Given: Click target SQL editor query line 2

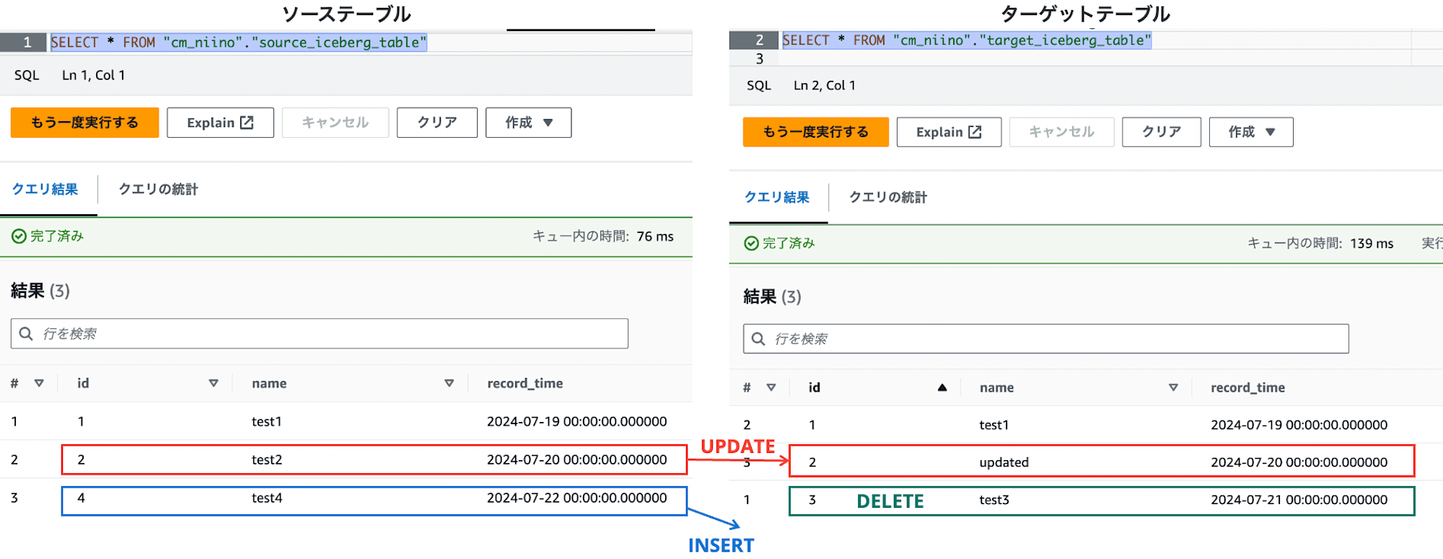Looking at the screenshot, I should (966, 40).
